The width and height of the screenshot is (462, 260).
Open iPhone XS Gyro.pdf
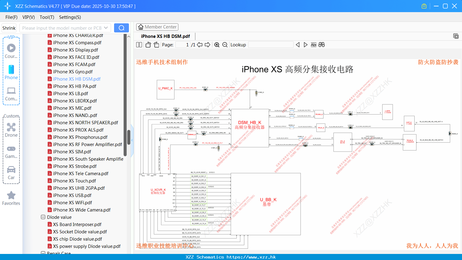(73, 72)
